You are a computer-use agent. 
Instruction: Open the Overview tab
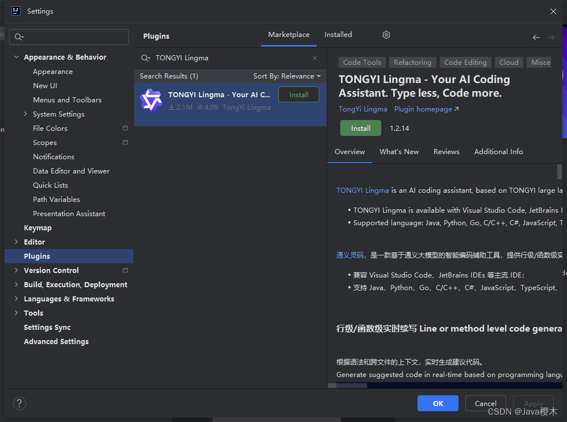(x=349, y=152)
